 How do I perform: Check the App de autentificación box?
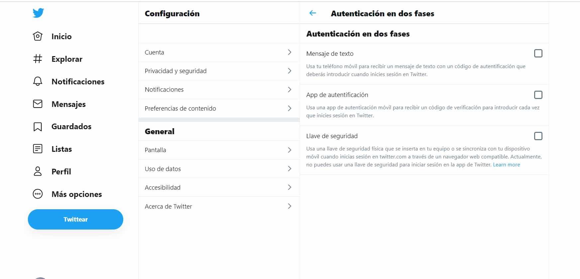tap(538, 95)
